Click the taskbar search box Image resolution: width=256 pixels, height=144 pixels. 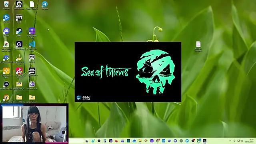click(x=76, y=141)
